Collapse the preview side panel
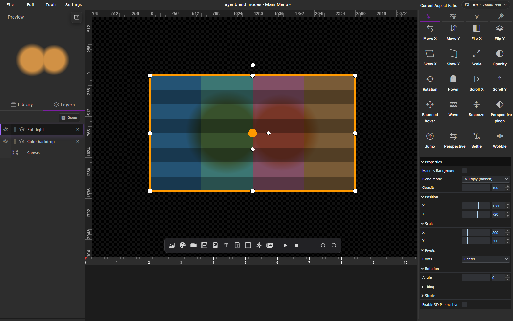 pos(77,17)
